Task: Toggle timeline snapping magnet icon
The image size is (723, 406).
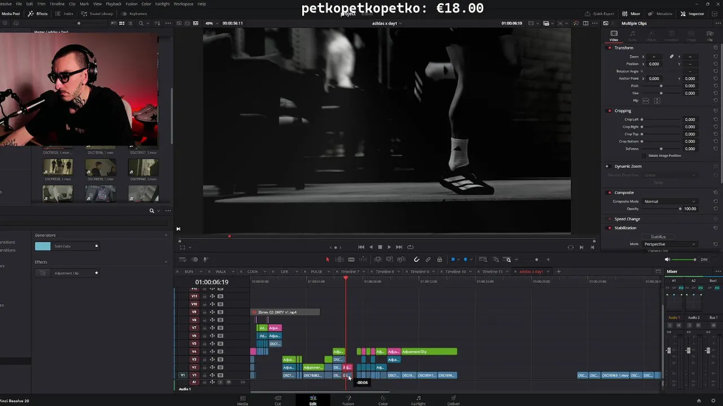Action: [x=416, y=259]
